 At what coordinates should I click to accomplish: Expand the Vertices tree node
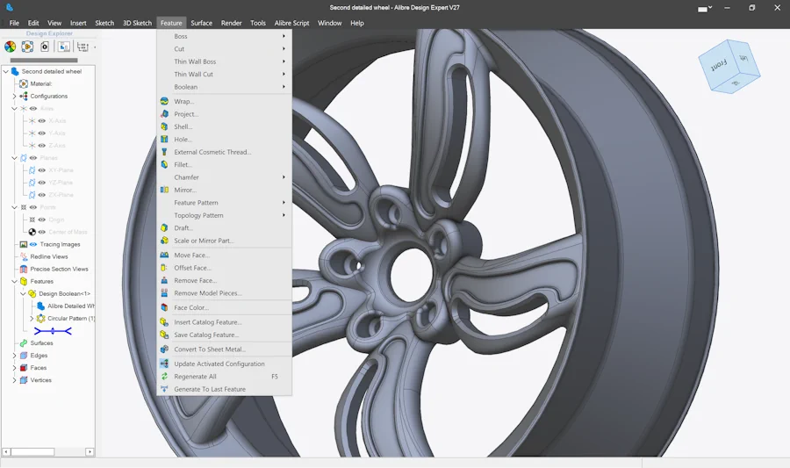point(14,380)
